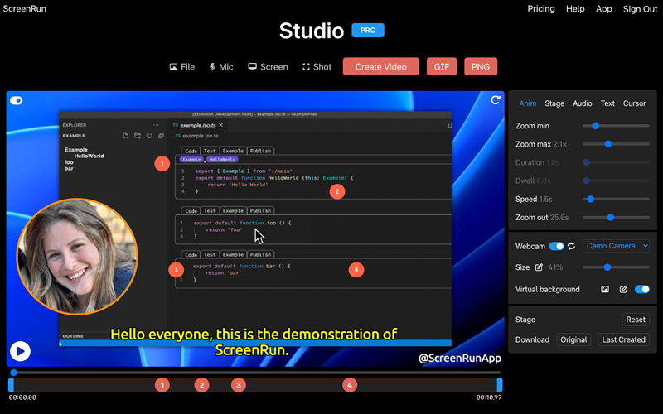Click the refresh icon on video preview
This screenshot has width=663, height=414.
click(x=496, y=100)
